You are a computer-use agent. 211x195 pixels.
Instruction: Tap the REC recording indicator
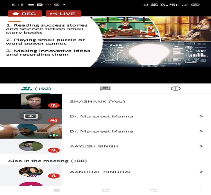tap(25, 14)
